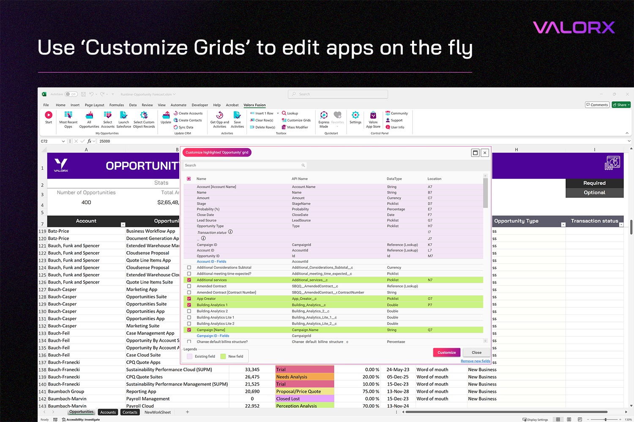Uncheck the Additional services field
This screenshot has height=422, width=634.
coord(189,280)
